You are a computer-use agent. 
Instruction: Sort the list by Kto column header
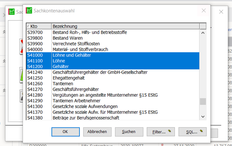pyautogui.click(x=39, y=26)
